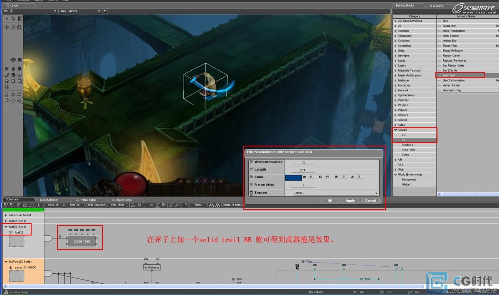Viewport: 499px width, 295px height.
Task: Select the Particles category
Action: pos(403,100)
